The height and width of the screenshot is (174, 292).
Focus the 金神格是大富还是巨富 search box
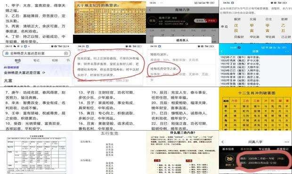37,53
